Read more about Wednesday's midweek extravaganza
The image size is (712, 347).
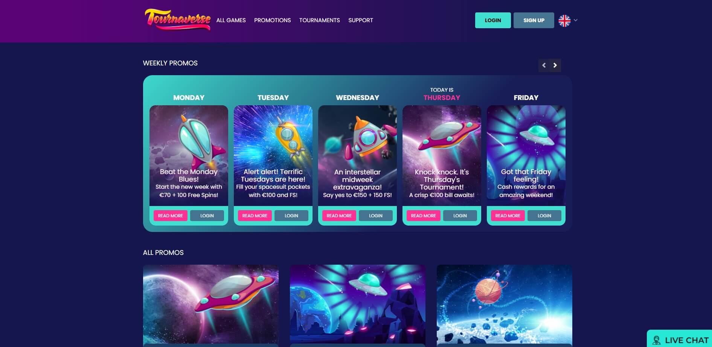pos(339,215)
